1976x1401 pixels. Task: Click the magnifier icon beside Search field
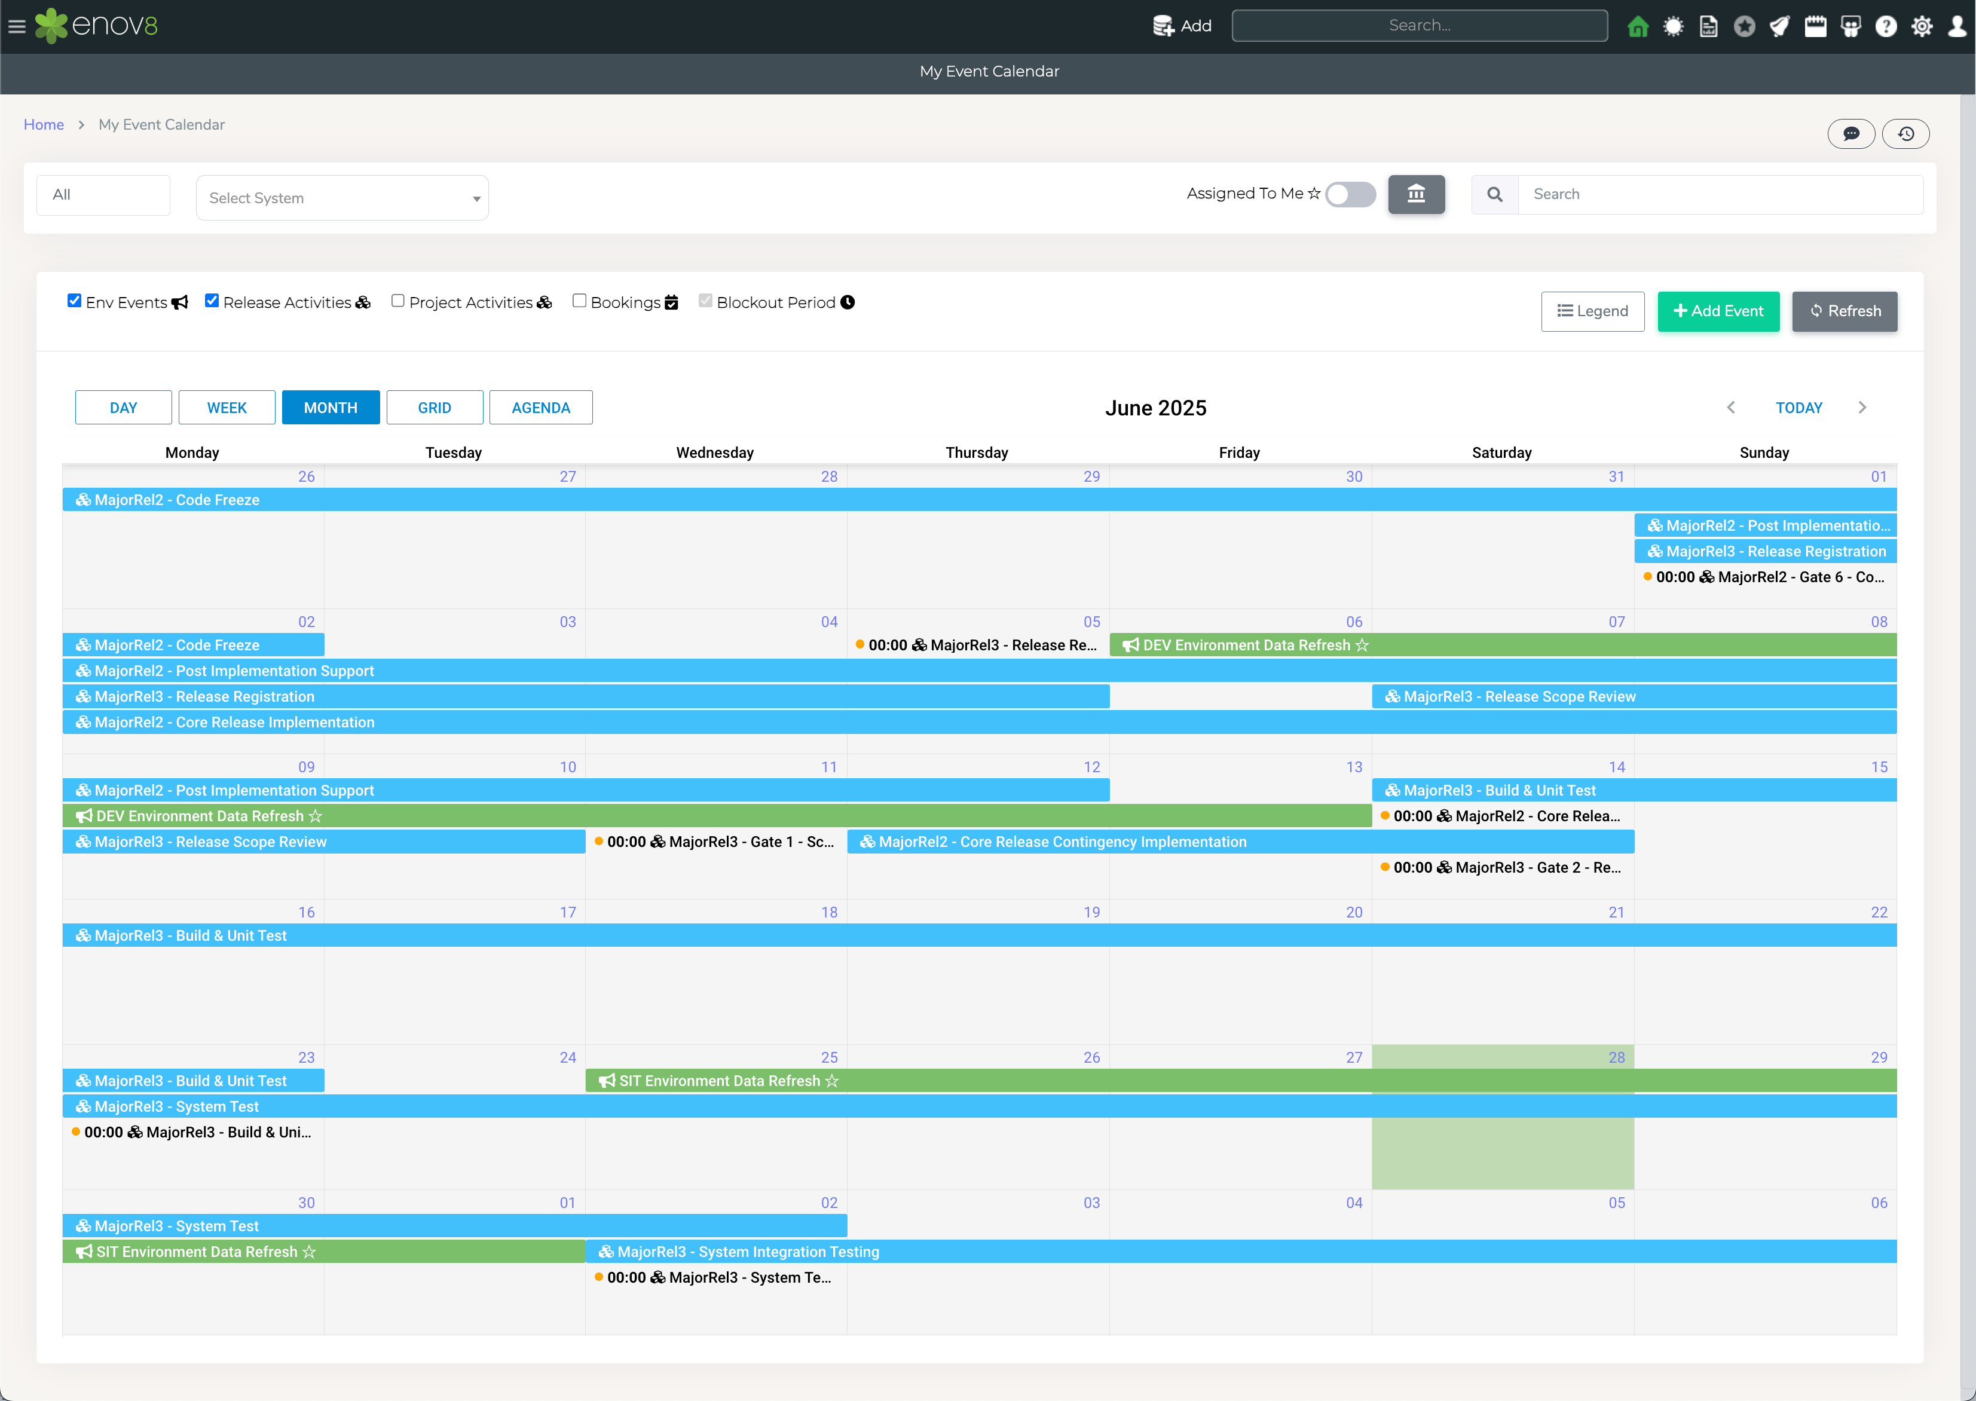click(1494, 195)
